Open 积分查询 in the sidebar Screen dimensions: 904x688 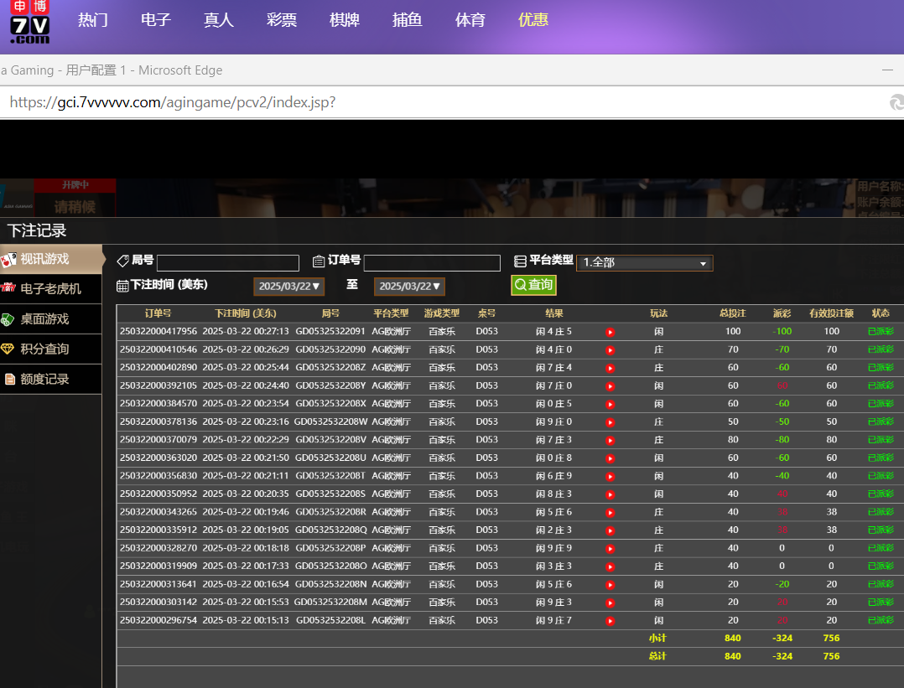click(x=50, y=349)
